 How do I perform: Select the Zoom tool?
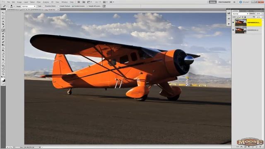(x=3, y=74)
